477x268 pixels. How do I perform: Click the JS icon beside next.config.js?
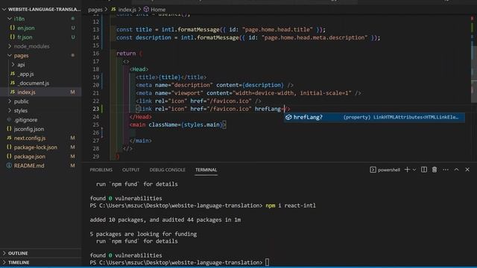[x=9, y=138]
